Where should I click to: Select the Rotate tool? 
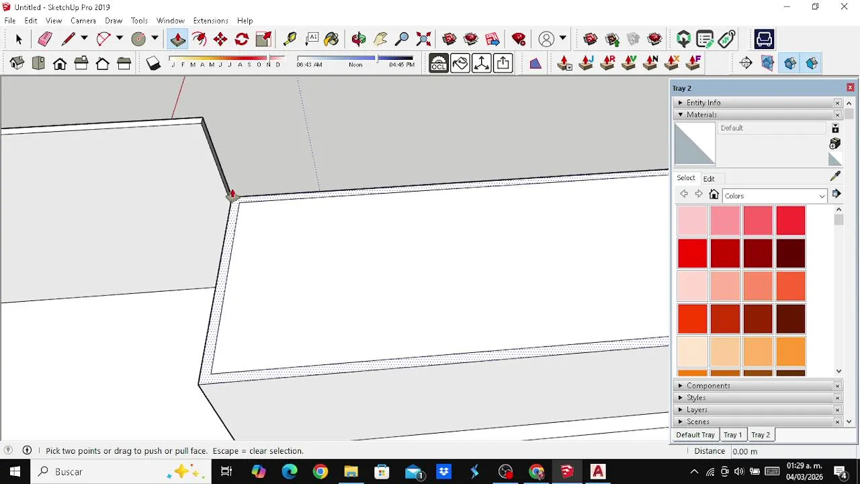coord(242,40)
